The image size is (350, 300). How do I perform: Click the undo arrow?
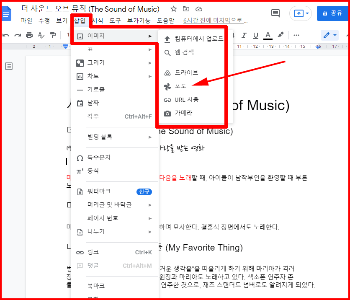point(6,35)
